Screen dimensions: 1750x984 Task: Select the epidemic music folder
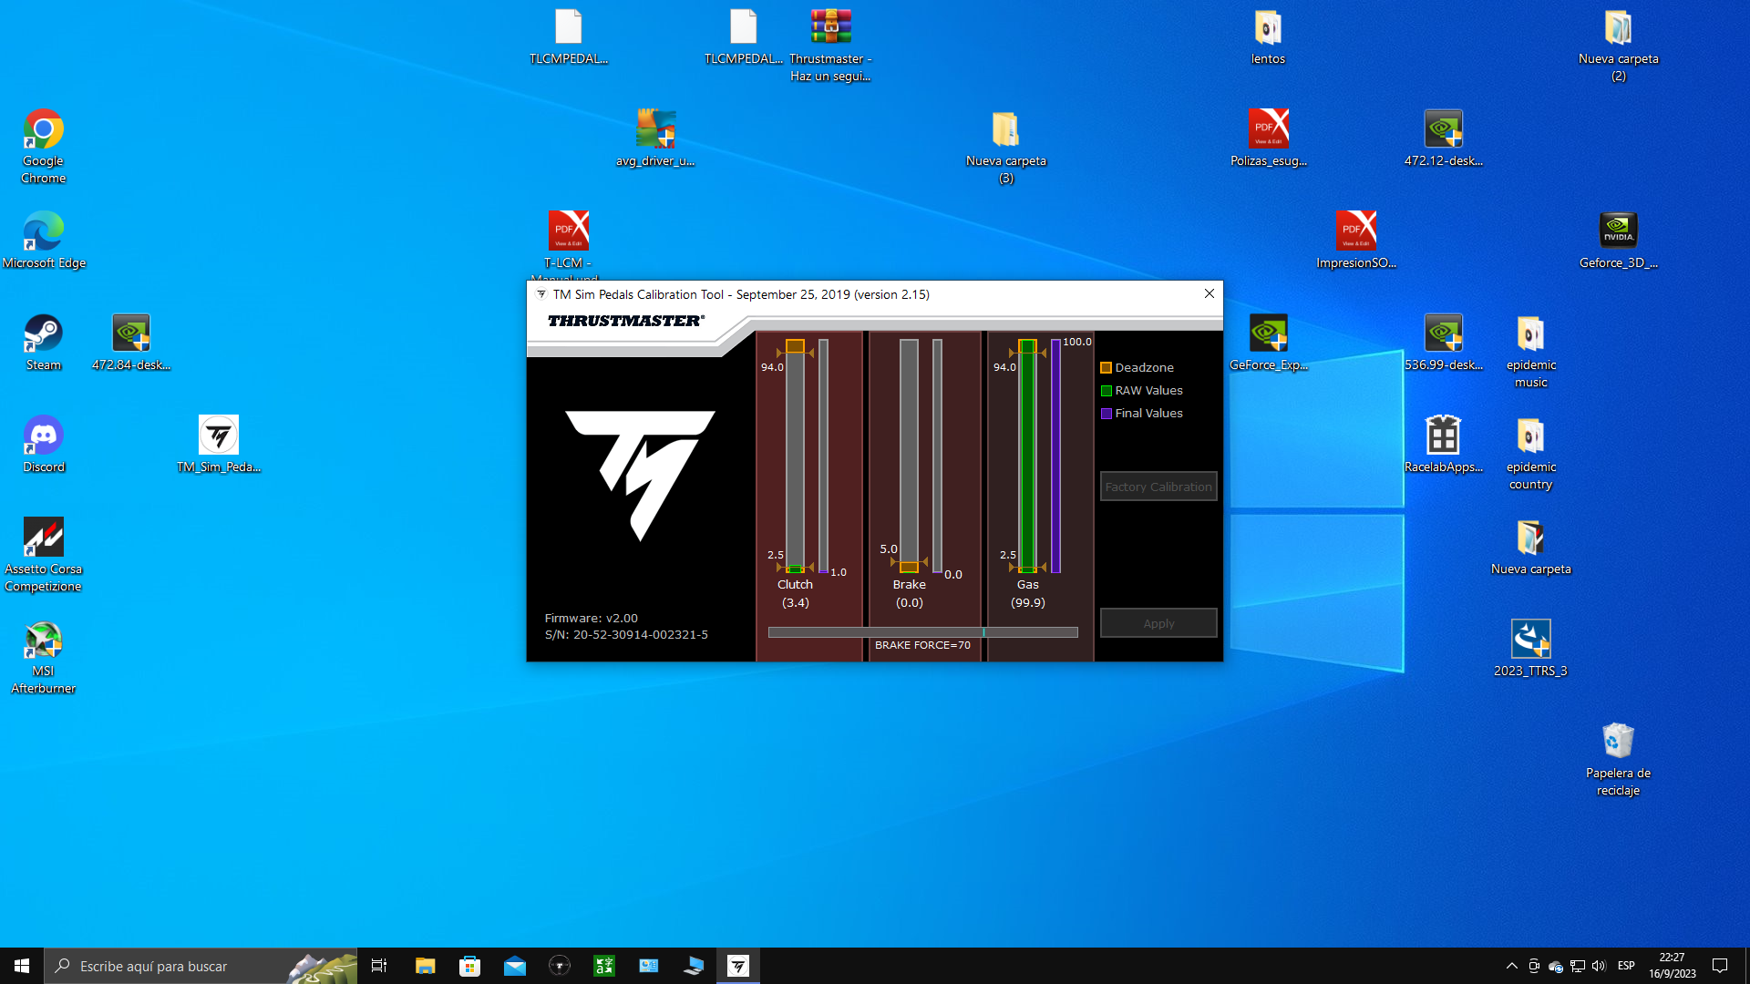(x=1530, y=351)
